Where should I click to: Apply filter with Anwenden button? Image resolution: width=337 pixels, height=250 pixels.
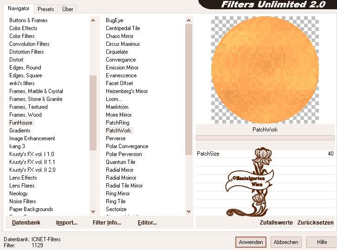coord(251,242)
